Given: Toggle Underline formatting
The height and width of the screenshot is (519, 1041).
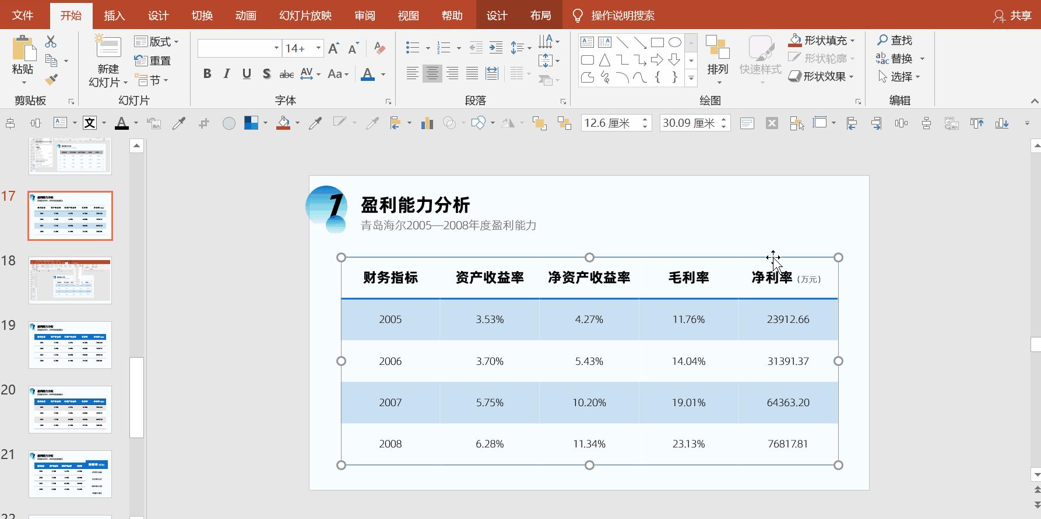Looking at the screenshot, I should [x=247, y=74].
